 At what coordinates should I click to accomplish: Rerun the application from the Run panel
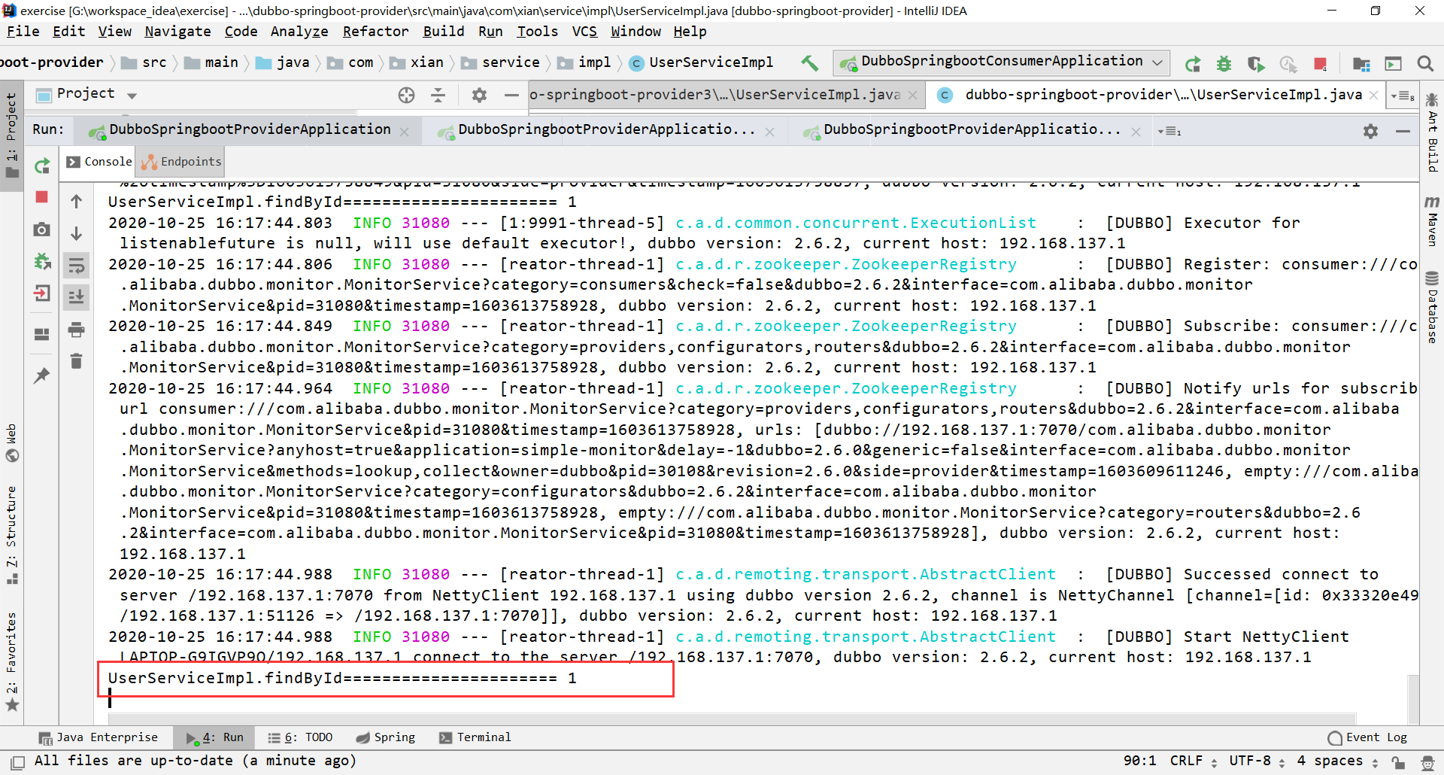[42, 166]
